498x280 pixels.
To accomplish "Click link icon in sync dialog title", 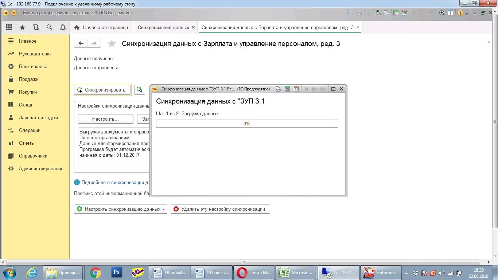I will 278,89.
